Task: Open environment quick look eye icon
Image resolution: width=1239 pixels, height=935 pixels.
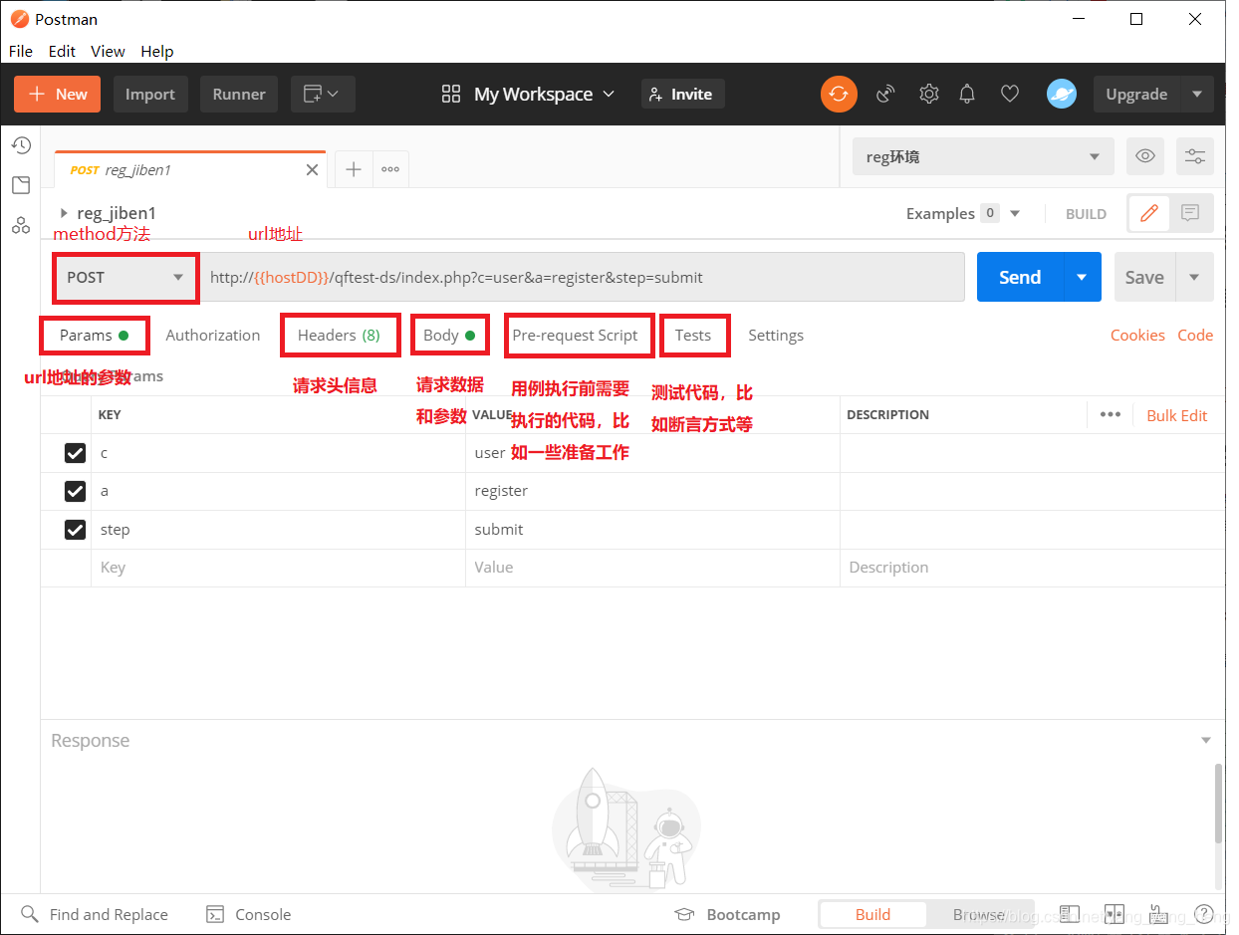Action: (1145, 156)
